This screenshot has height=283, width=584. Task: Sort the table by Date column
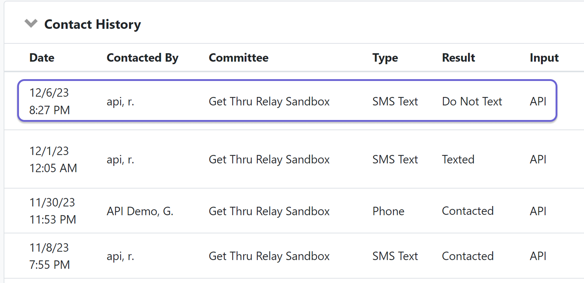[x=41, y=57]
